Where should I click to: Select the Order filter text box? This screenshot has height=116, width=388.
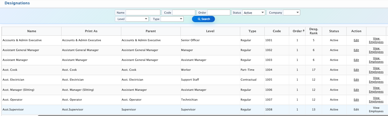(x=219, y=13)
